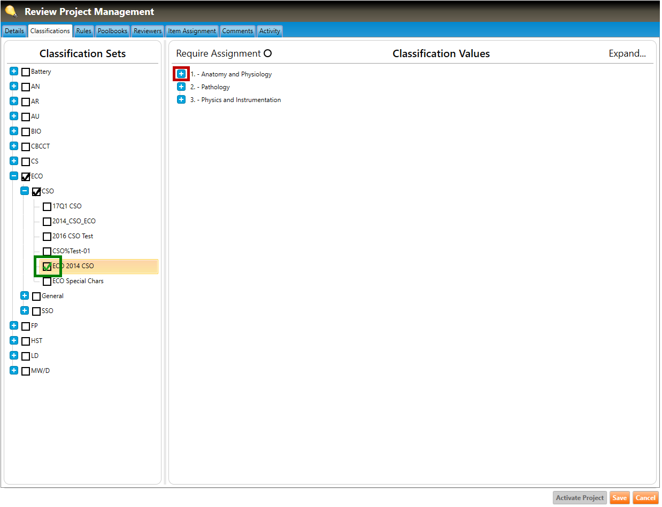Switch to the Reviewers tab

point(148,31)
